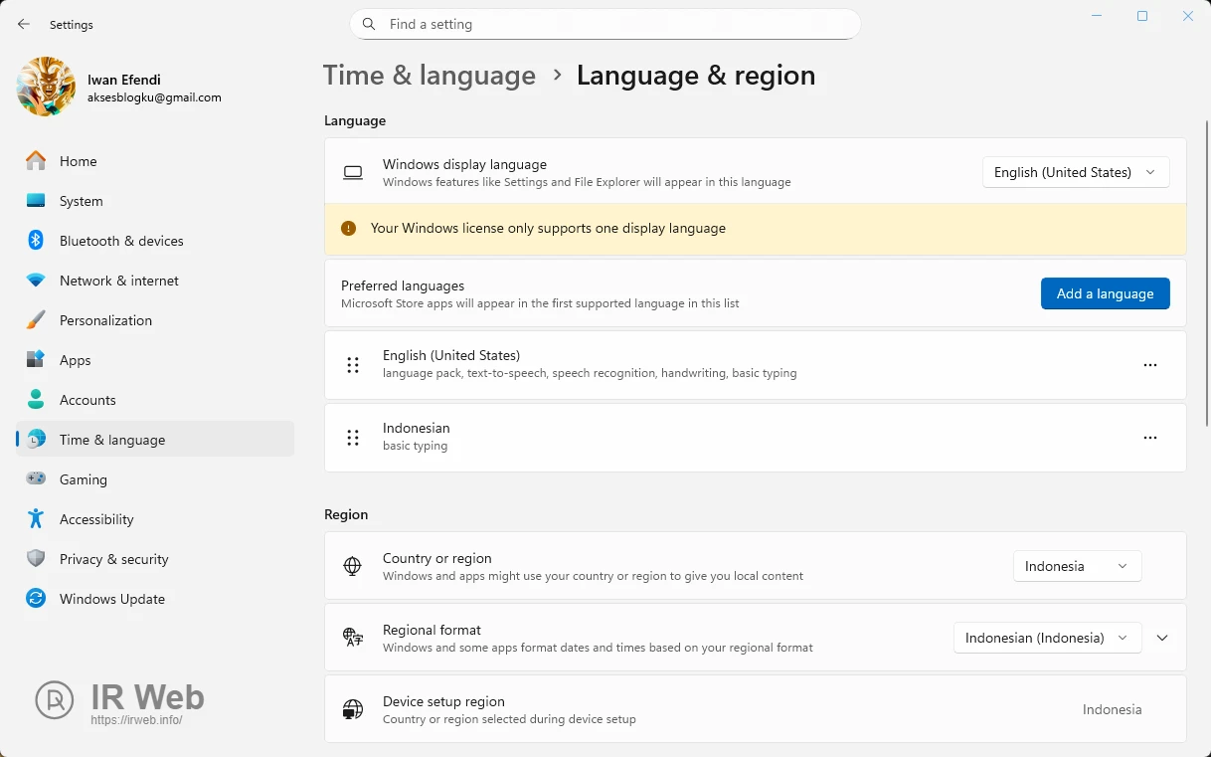Click the Add a language button
This screenshot has width=1211, height=757.
coord(1105,293)
